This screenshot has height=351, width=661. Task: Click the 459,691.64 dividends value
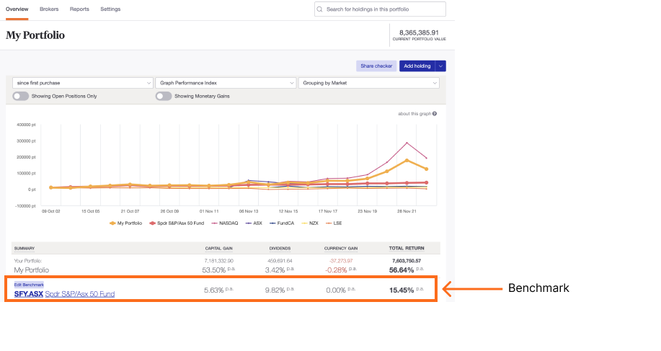(280, 261)
